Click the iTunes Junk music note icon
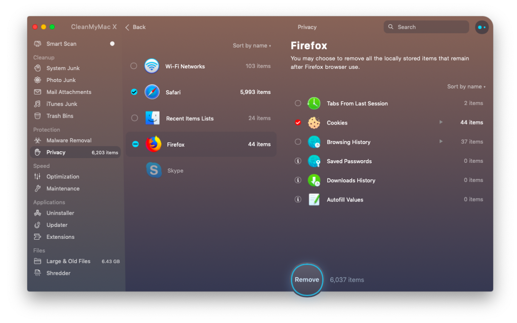The height and width of the screenshot is (323, 517). (37, 104)
